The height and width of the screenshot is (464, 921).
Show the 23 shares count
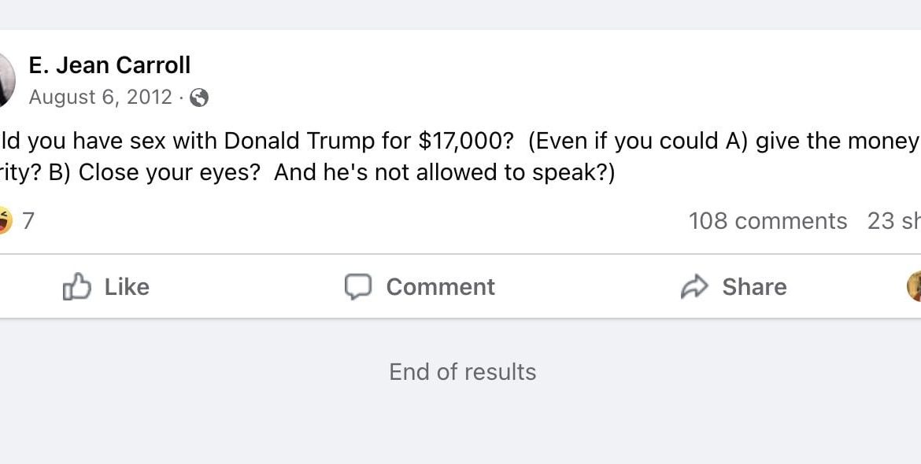[893, 221]
